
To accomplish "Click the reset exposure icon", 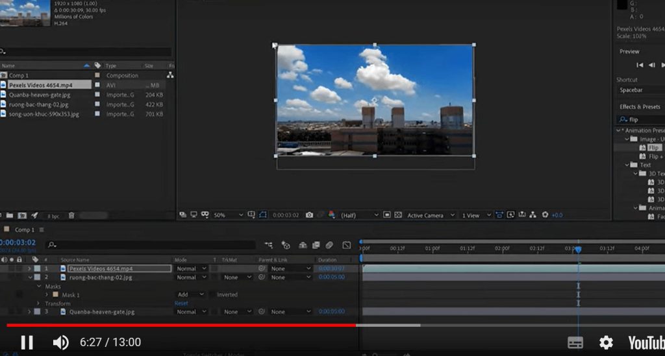I will pyautogui.click(x=545, y=215).
